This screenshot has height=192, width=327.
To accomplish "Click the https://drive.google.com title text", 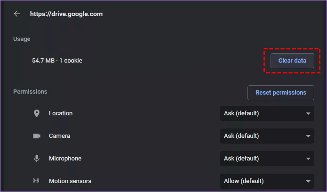I will [x=66, y=14].
